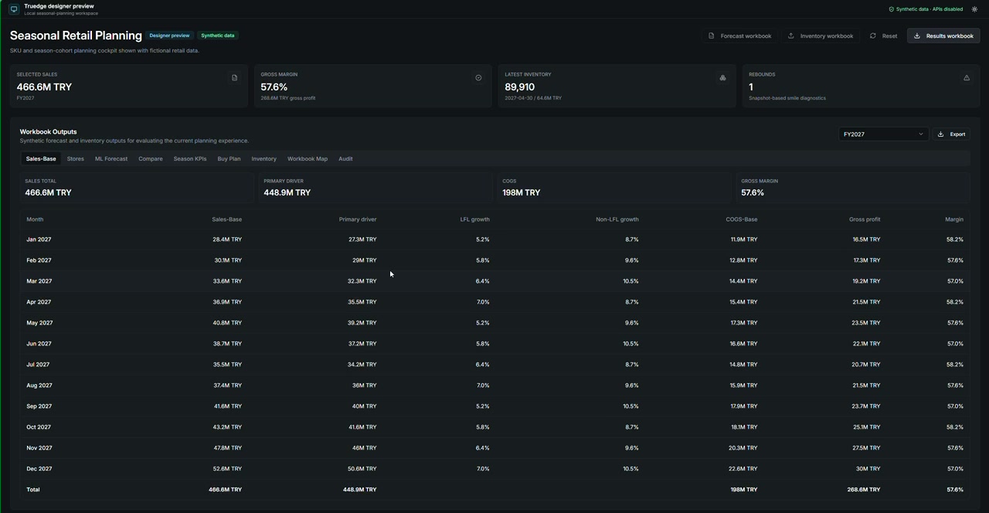Click the Gross profit column header
Image resolution: width=989 pixels, height=513 pixels.
[x=865, y=219]
